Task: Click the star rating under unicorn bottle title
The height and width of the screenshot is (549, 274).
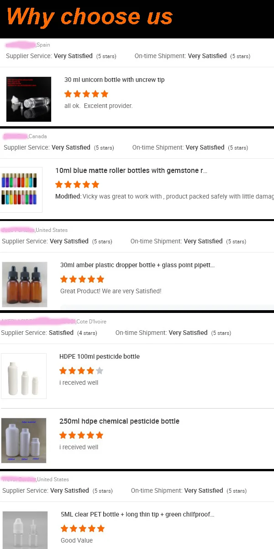Action: tap(86, 94)
